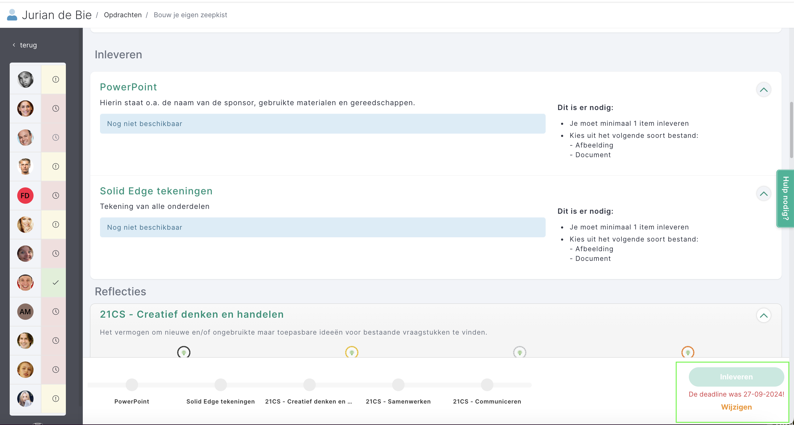Select the student with brown AM initials avatar

tap(25, 312)
